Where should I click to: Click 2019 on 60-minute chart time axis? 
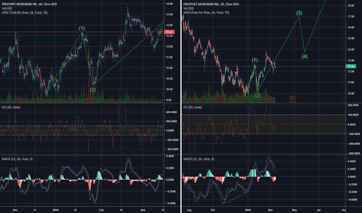click(x=56, y=210)
